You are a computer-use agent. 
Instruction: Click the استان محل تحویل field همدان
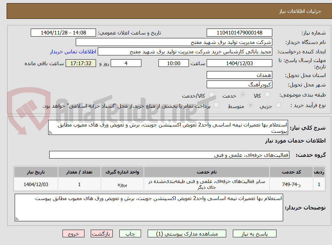click(239, 75)
